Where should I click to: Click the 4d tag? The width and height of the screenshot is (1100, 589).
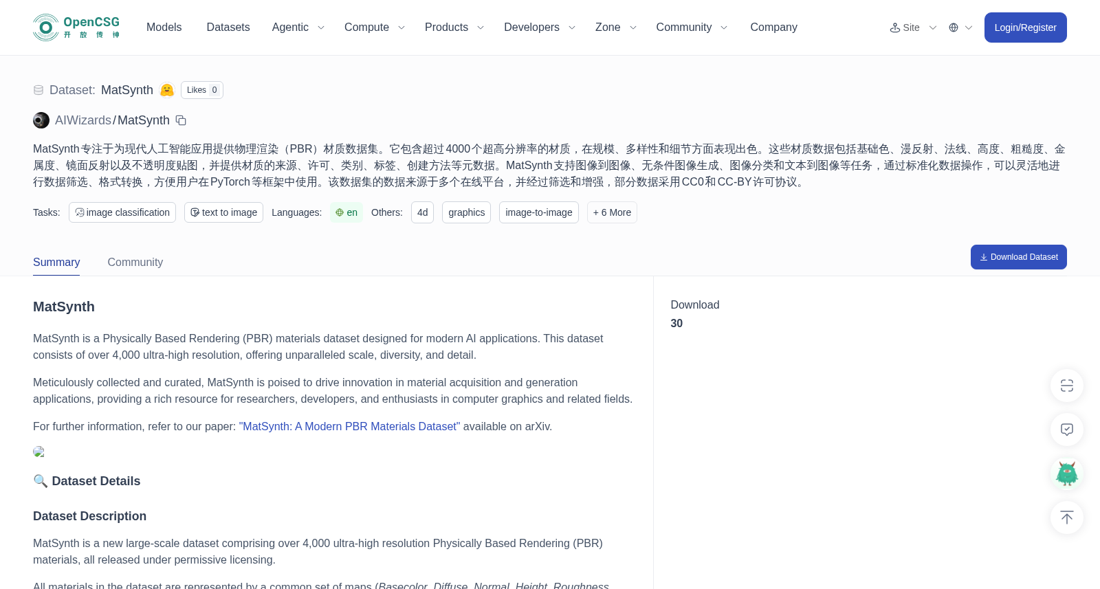click(x=422, y=212)
